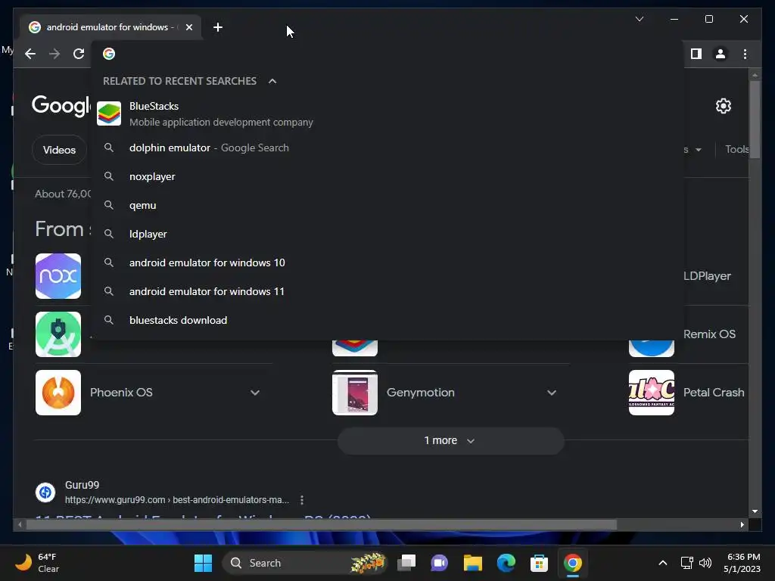The image size is (775, 581).
Task: Click the horizontal scrollbar thumb
Action: pyautogui.click(x=321, y=525)
